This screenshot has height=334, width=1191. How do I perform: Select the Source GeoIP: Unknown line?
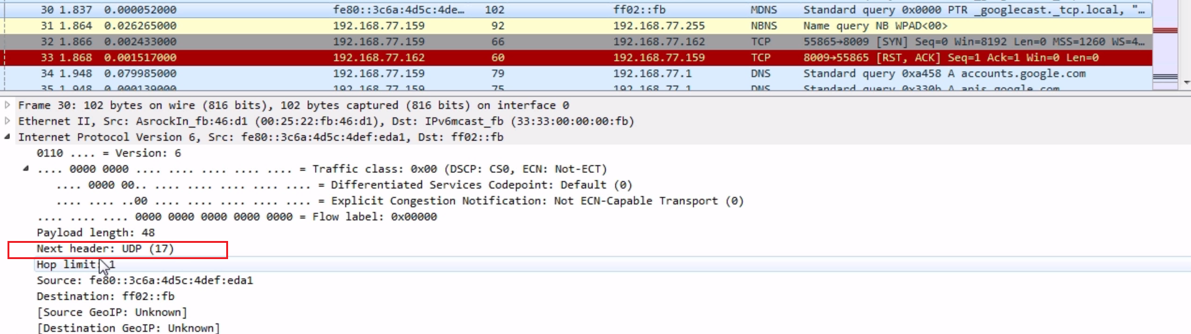pyautogui.click(x=112, y=312)
